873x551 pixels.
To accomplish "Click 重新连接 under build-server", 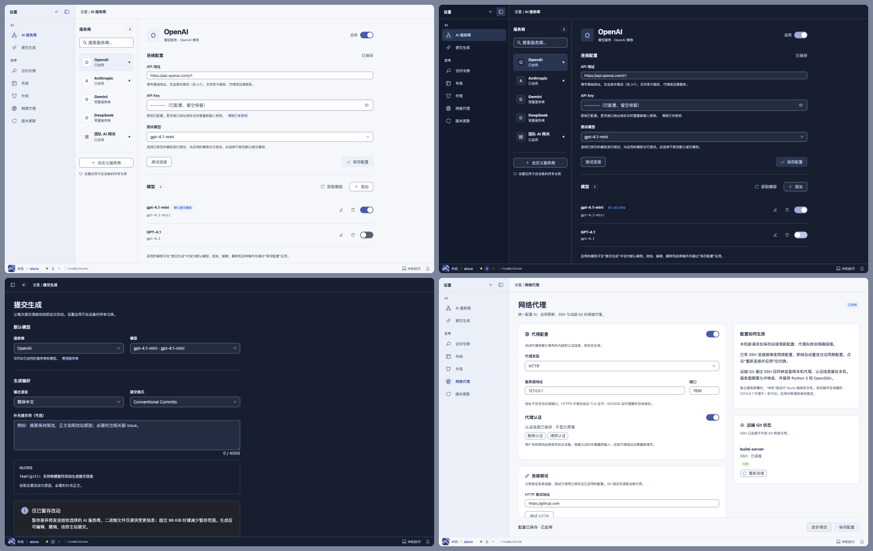I will 753,473.
